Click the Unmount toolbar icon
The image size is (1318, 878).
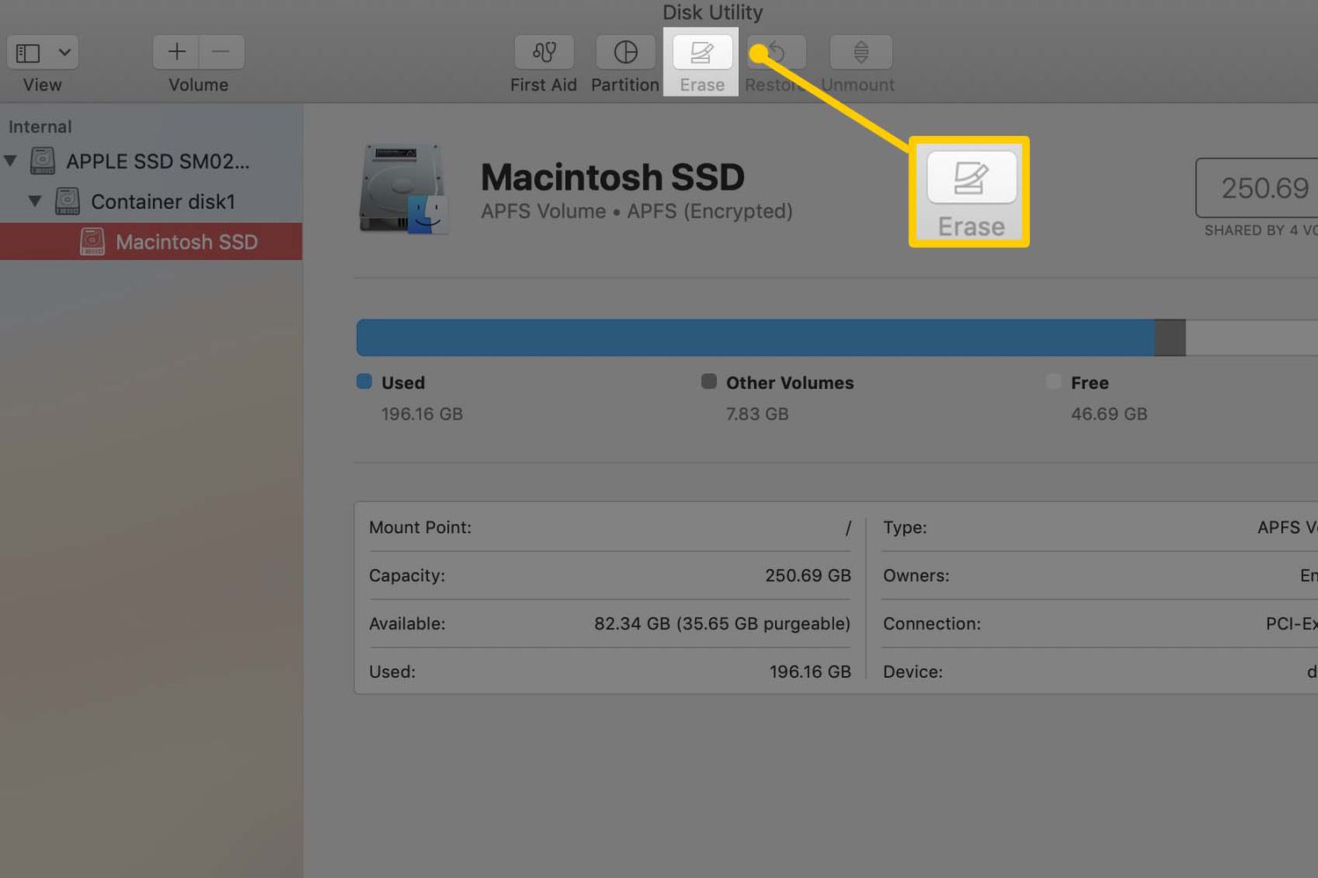(x=860, y=53)
